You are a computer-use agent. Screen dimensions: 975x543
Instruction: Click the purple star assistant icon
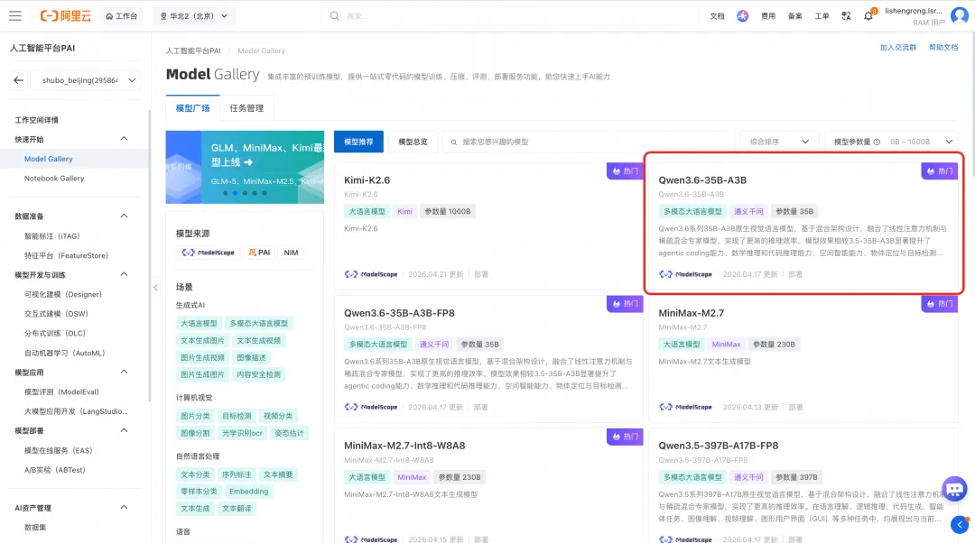coord(742,16)
